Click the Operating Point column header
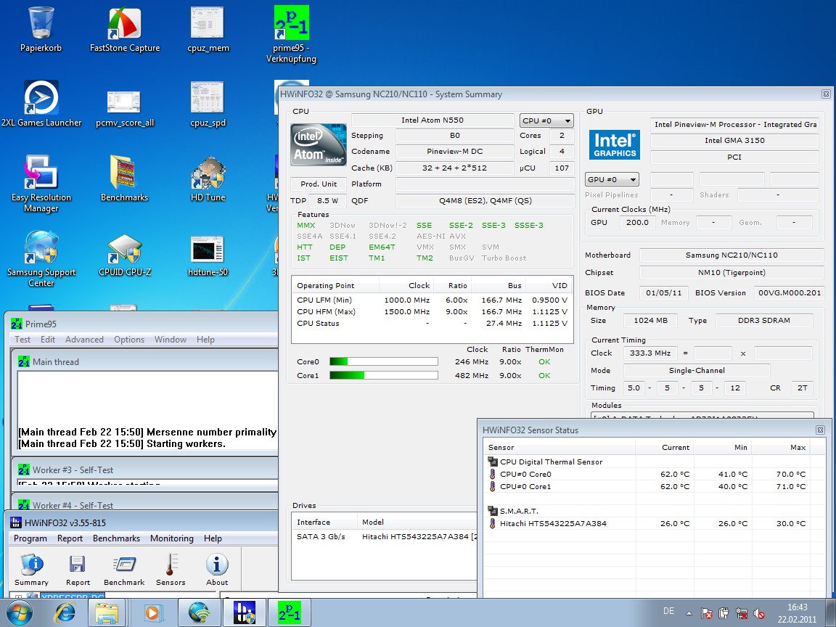Viewport: 836px width, 627px height. [335, 285]
